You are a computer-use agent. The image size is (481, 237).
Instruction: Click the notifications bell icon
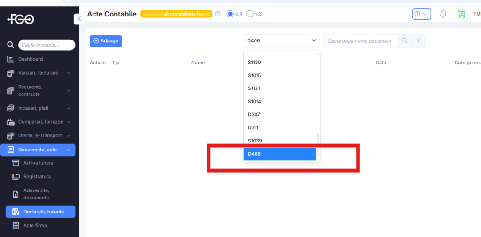pos(443,14)
